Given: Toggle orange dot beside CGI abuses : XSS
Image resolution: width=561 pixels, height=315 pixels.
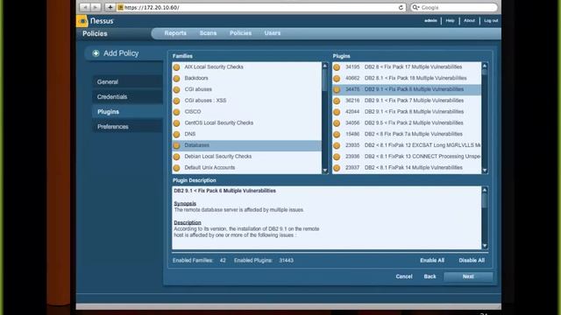Looking at the screenshot, I should click(176, 101).
